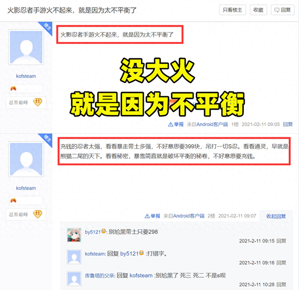Report the 2楼 post via 举报 icon

152,216
